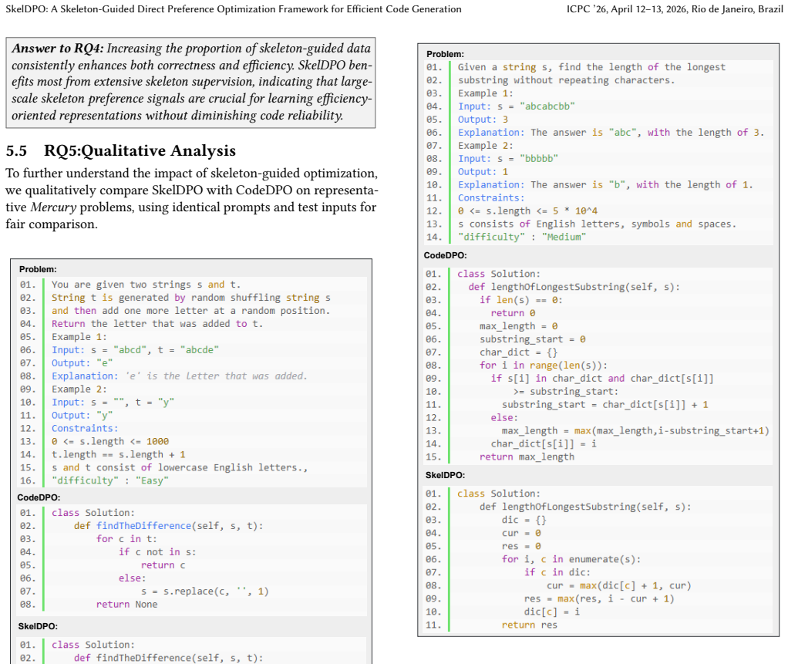788x664 pixels.
Task: Click the line 'Output: 3'
Action: [483, 119]
